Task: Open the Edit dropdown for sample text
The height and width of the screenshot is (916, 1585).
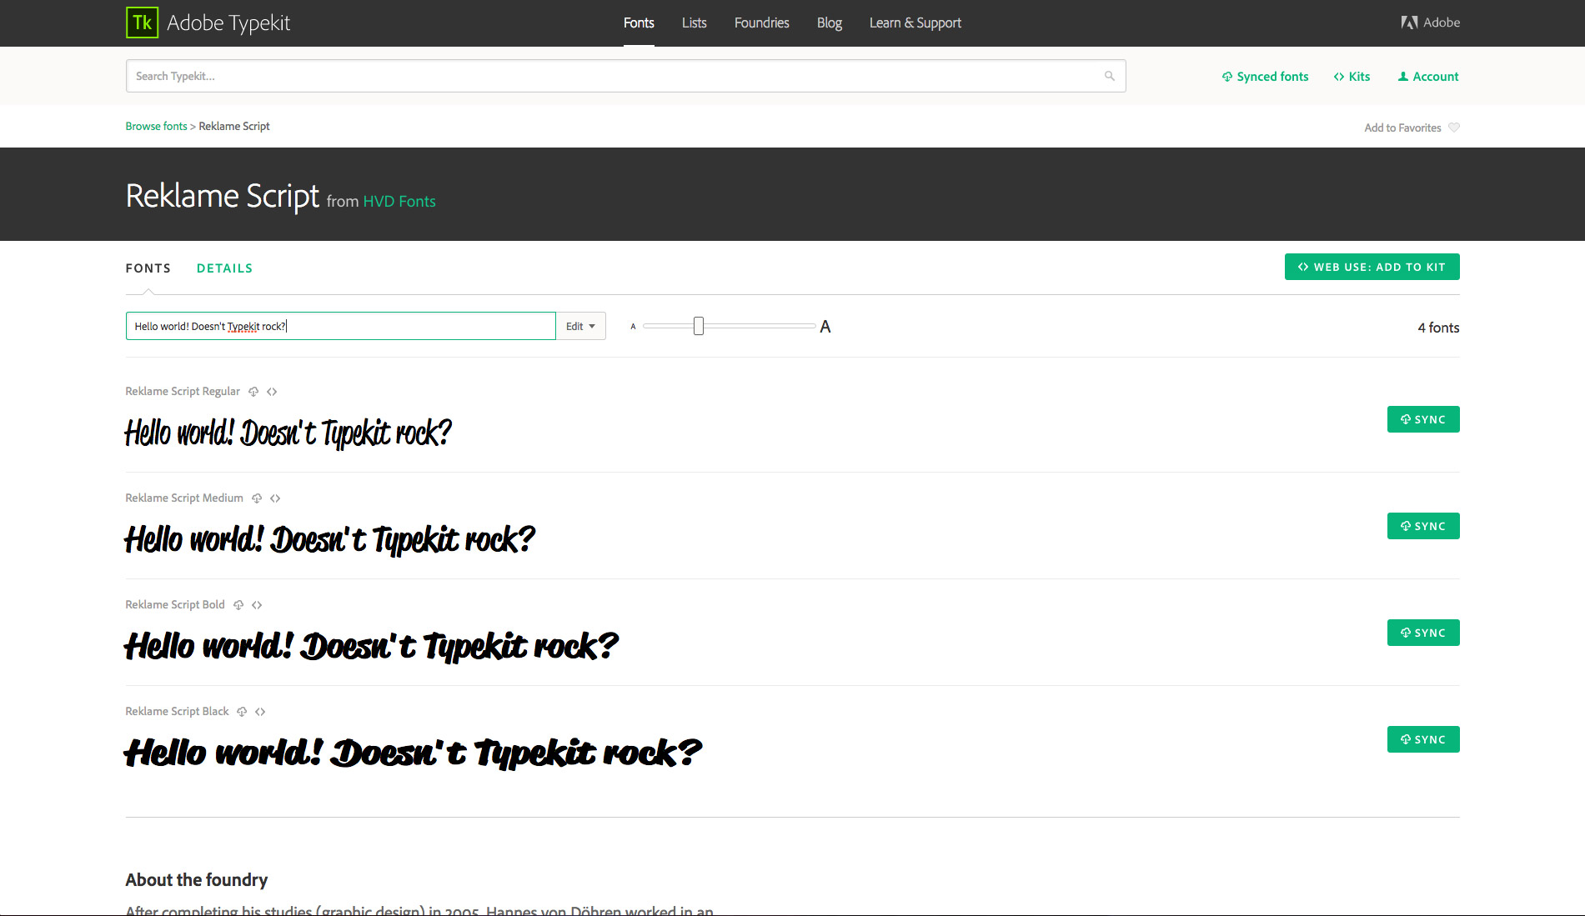Action: [580, 326]
